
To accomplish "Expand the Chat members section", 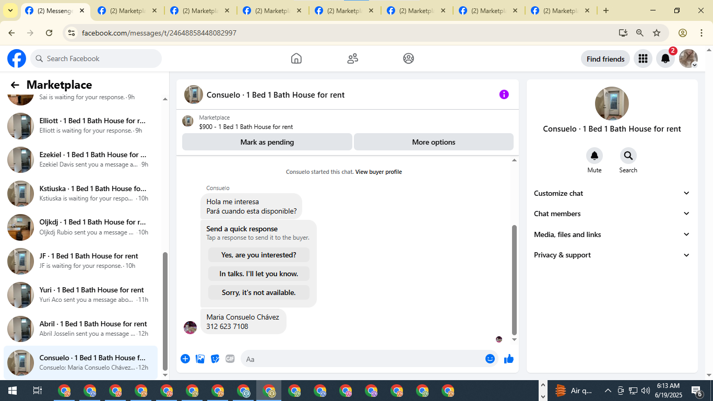I will point(612,214).
